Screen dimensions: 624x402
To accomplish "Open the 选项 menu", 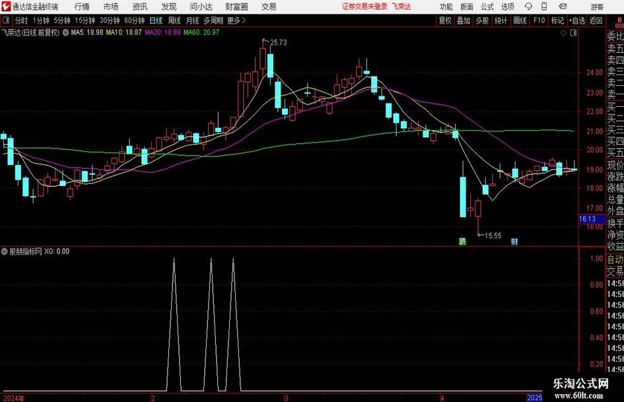I will coord(507,7).
